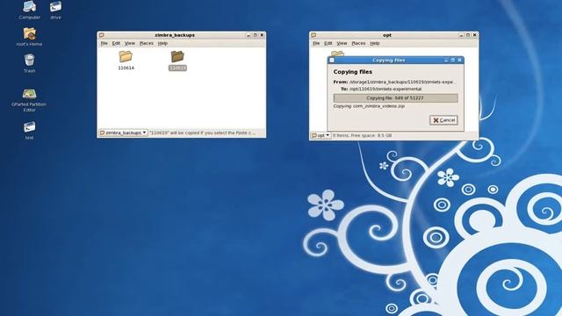Click 'Copying com_zimbra_videos.zip' status text
The image size is (562, 316).
coord(369,106)
